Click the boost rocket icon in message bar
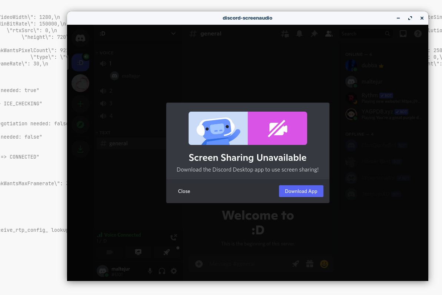Image resolution: width=442 pixels, height=295 pixels. pyautogui.click(x=295, y=264)
